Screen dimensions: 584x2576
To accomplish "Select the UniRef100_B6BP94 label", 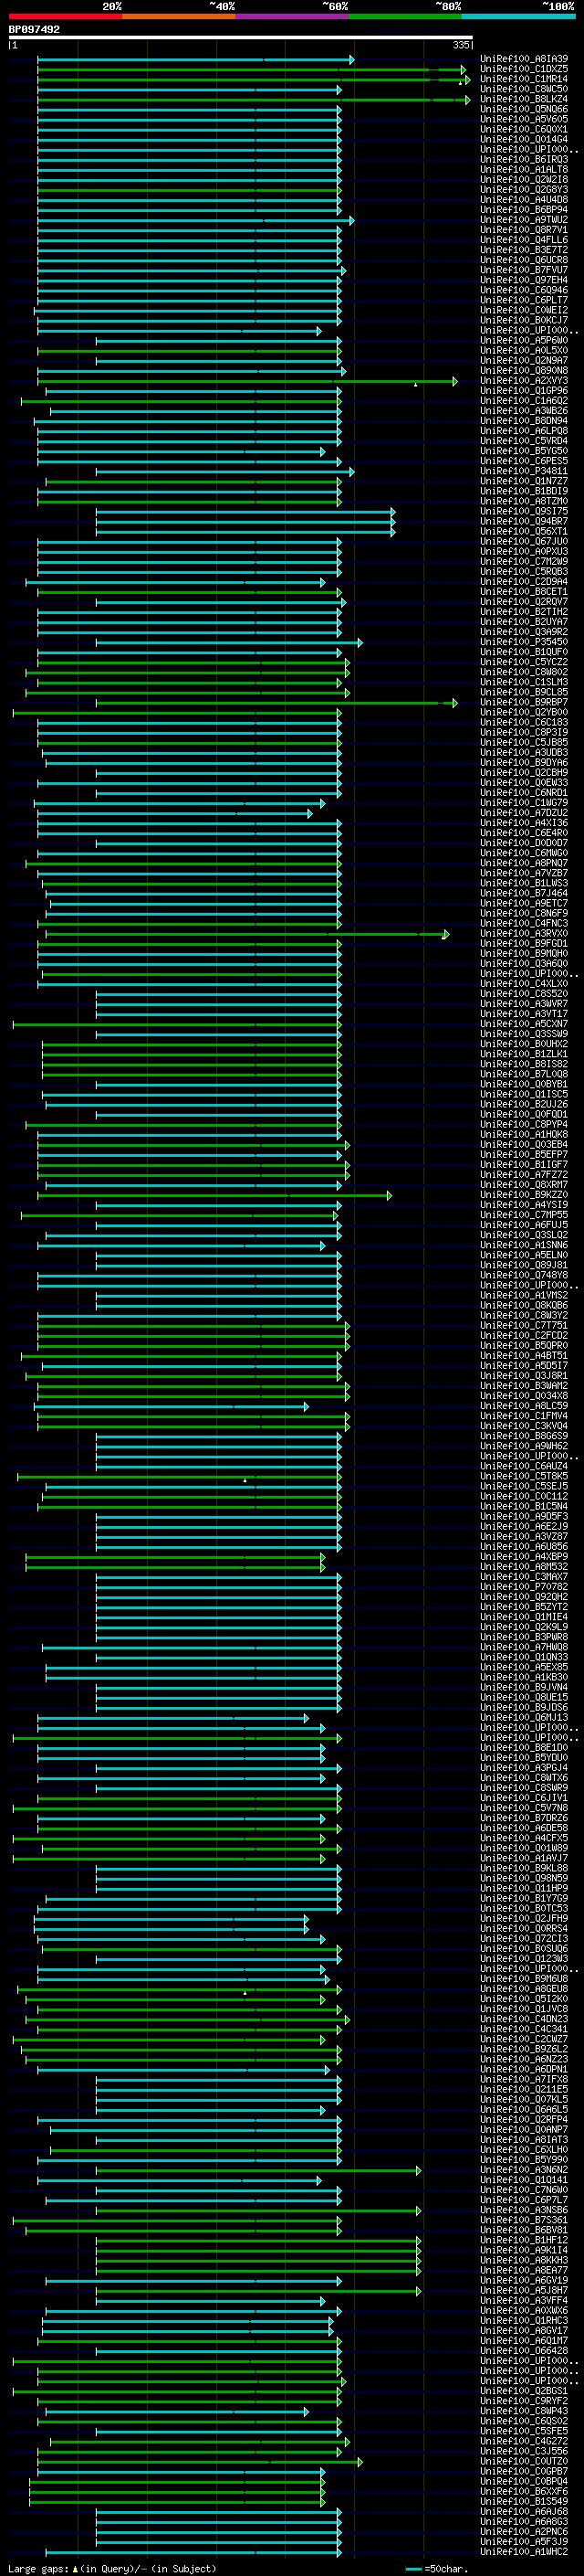I will point(524,210).
